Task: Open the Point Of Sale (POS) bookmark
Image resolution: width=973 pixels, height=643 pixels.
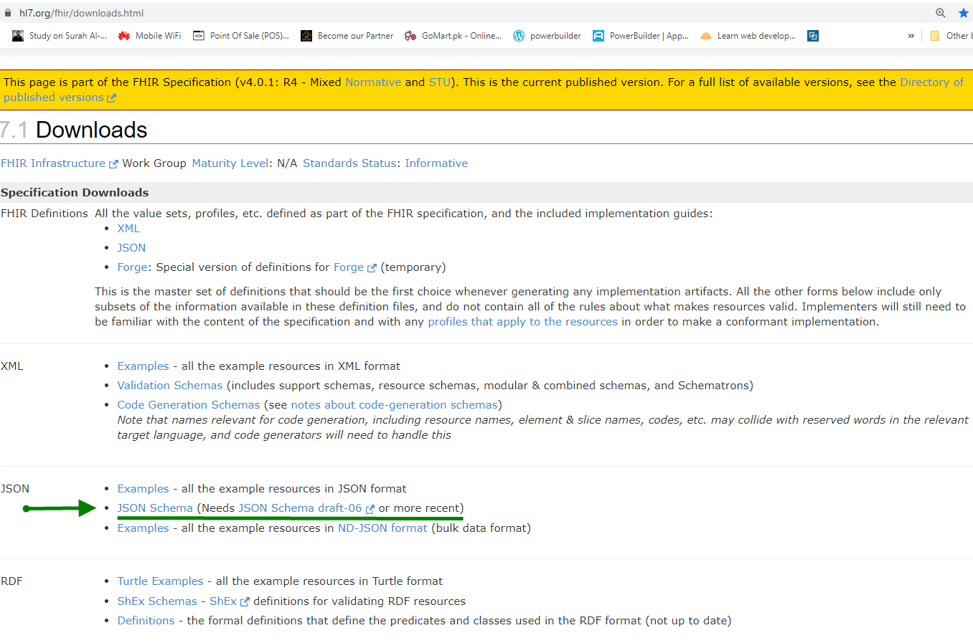Action: 241,36
